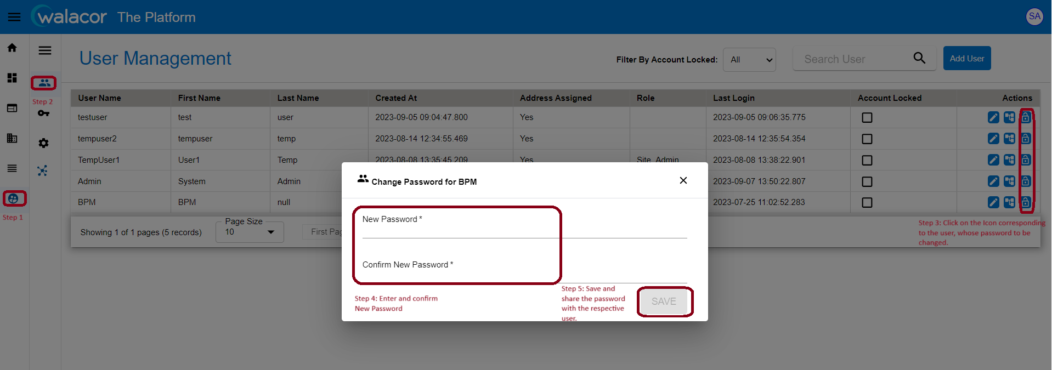The width and height of the screenshot is (1052, 370).
Task: Toggle Account Locked checkbox for BPM
Action: tap(867, 203)
